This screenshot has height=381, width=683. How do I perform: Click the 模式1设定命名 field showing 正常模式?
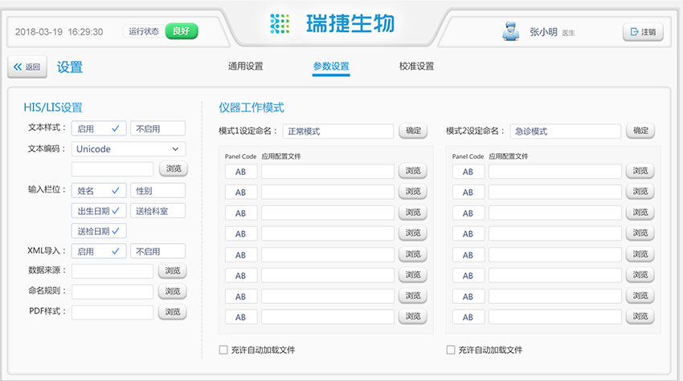337,132
